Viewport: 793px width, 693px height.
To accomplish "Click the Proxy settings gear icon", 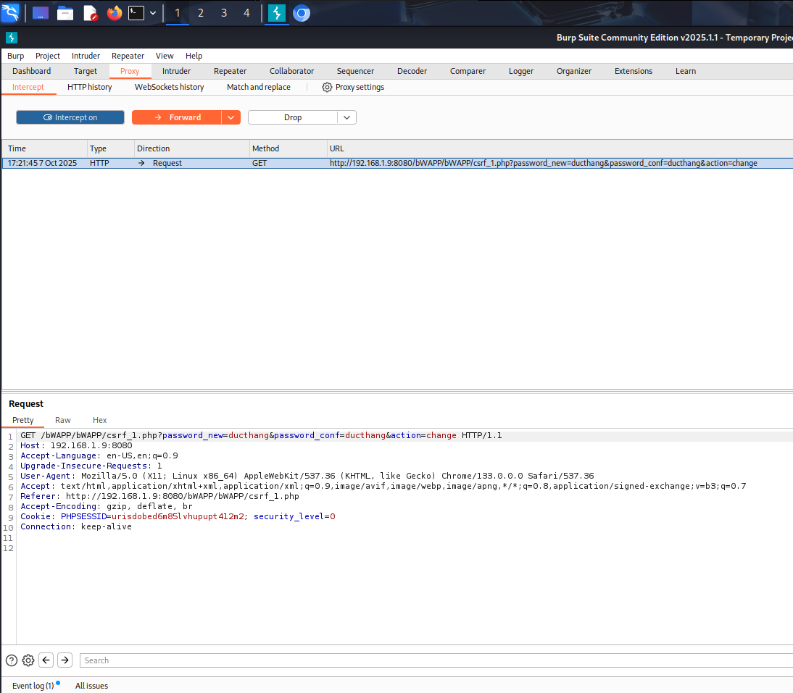I will coord(327,87).
